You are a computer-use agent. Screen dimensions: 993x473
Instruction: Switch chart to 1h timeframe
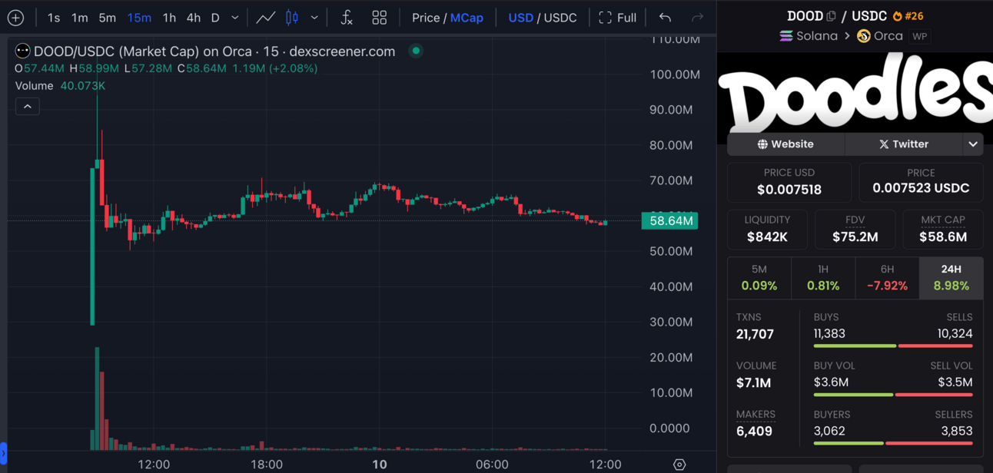click(x=169, y=17)
